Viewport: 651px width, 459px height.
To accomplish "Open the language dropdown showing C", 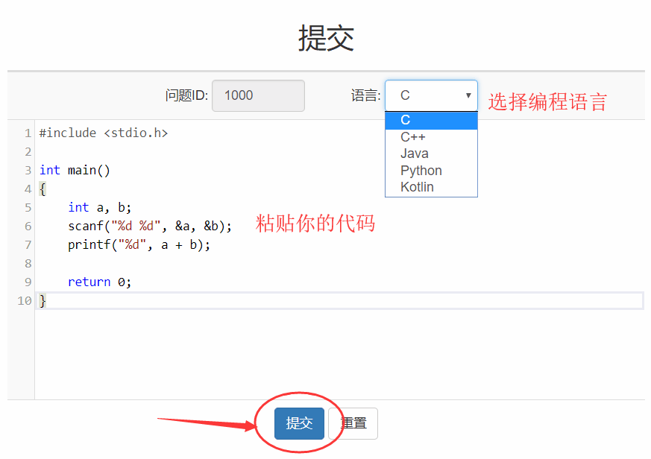I will (431, 95).
